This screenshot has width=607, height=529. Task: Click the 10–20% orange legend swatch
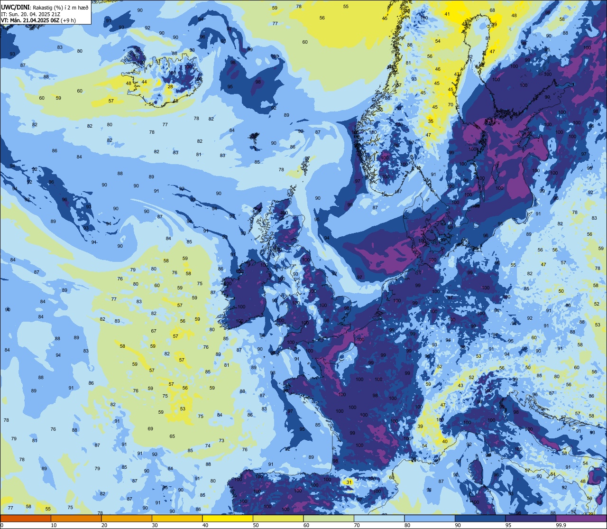(76, 519)
